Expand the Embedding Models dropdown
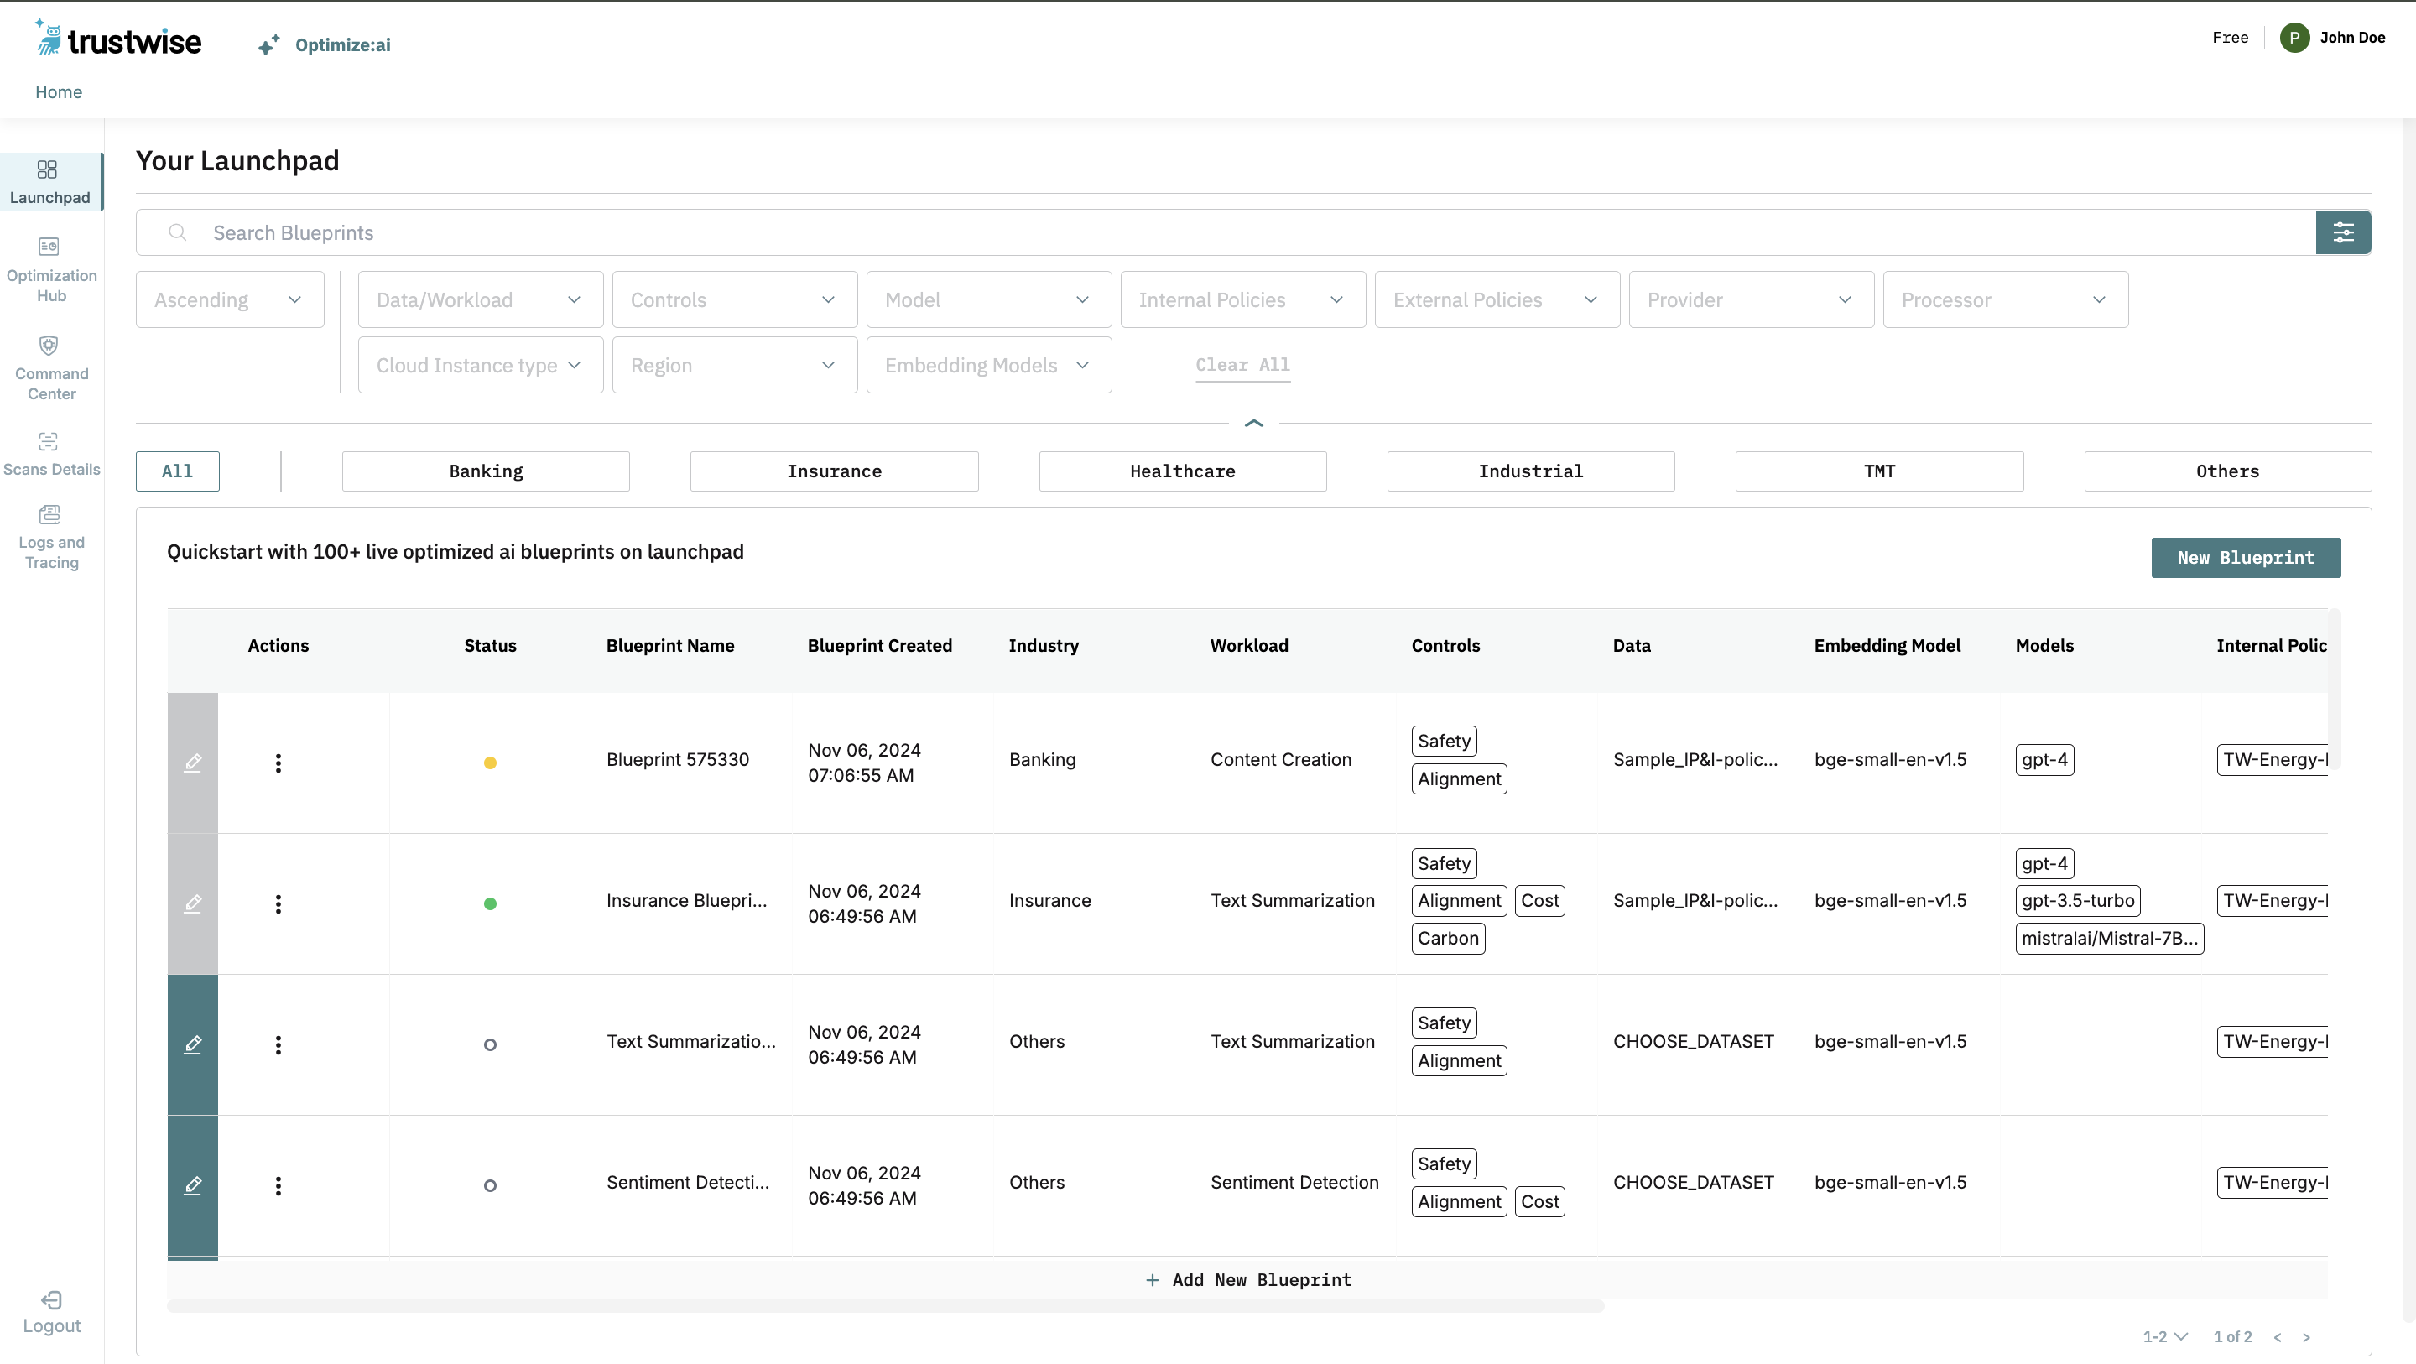The width and height of the screenshot is (2416, 1364). click(987, 366)
